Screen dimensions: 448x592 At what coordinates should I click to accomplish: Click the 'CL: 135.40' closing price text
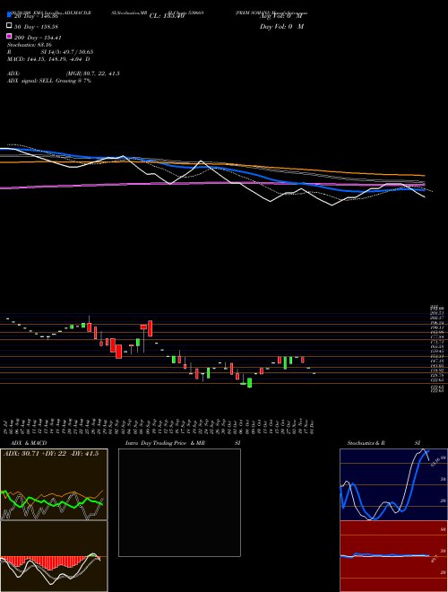[x=167, y=16]
